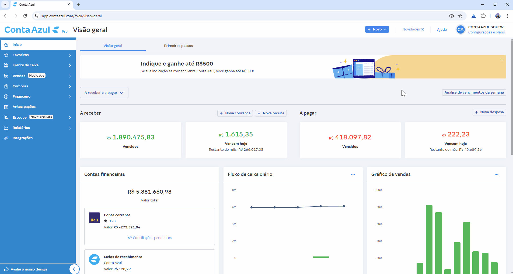Open Gráfico de vendas options menu

pyautogui.click(x=497, y=174)
